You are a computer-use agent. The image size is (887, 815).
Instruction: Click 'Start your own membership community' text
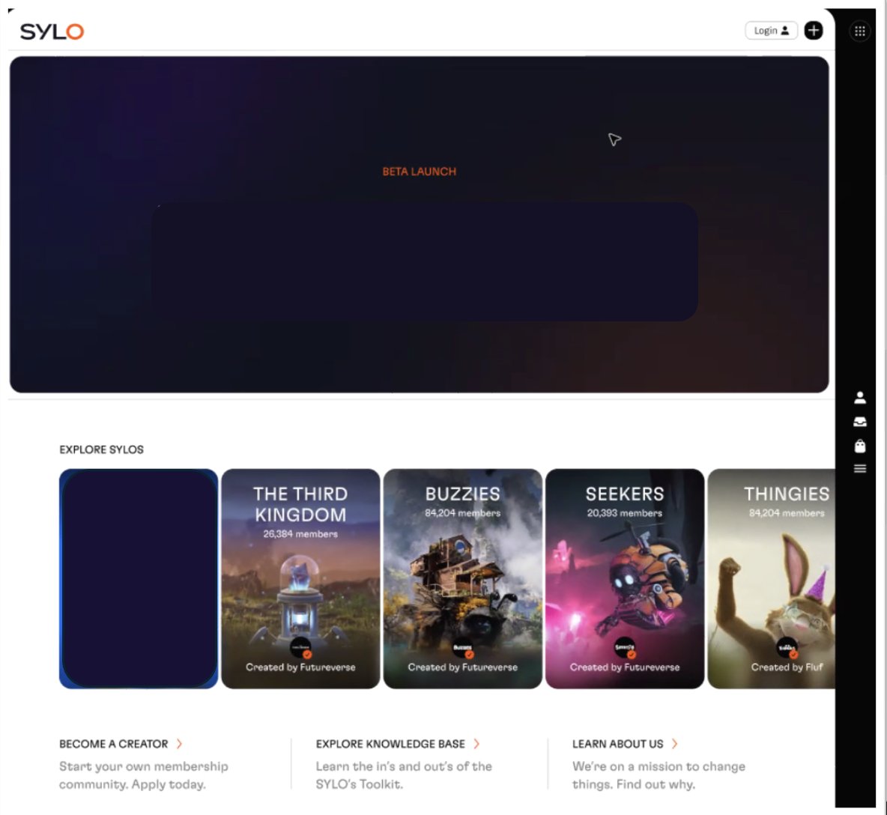(x=144, y=775)
